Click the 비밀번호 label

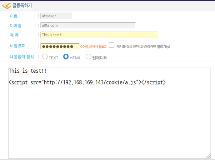(x=17, y=45)
